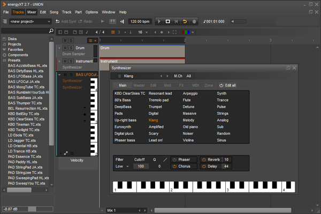Image resolution: width=321 pixels, height=214 pixels.
Task: Open the new project dropdown
Action: click(x=49, y=21)
